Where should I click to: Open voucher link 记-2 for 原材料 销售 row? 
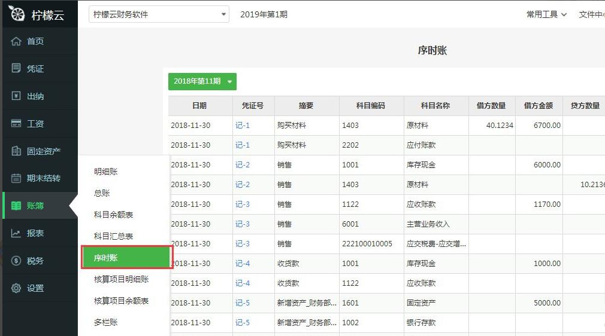243,185
